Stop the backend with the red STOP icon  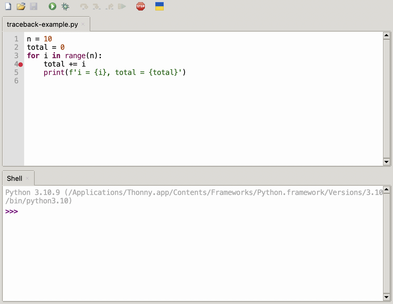[x=141, y=6]
